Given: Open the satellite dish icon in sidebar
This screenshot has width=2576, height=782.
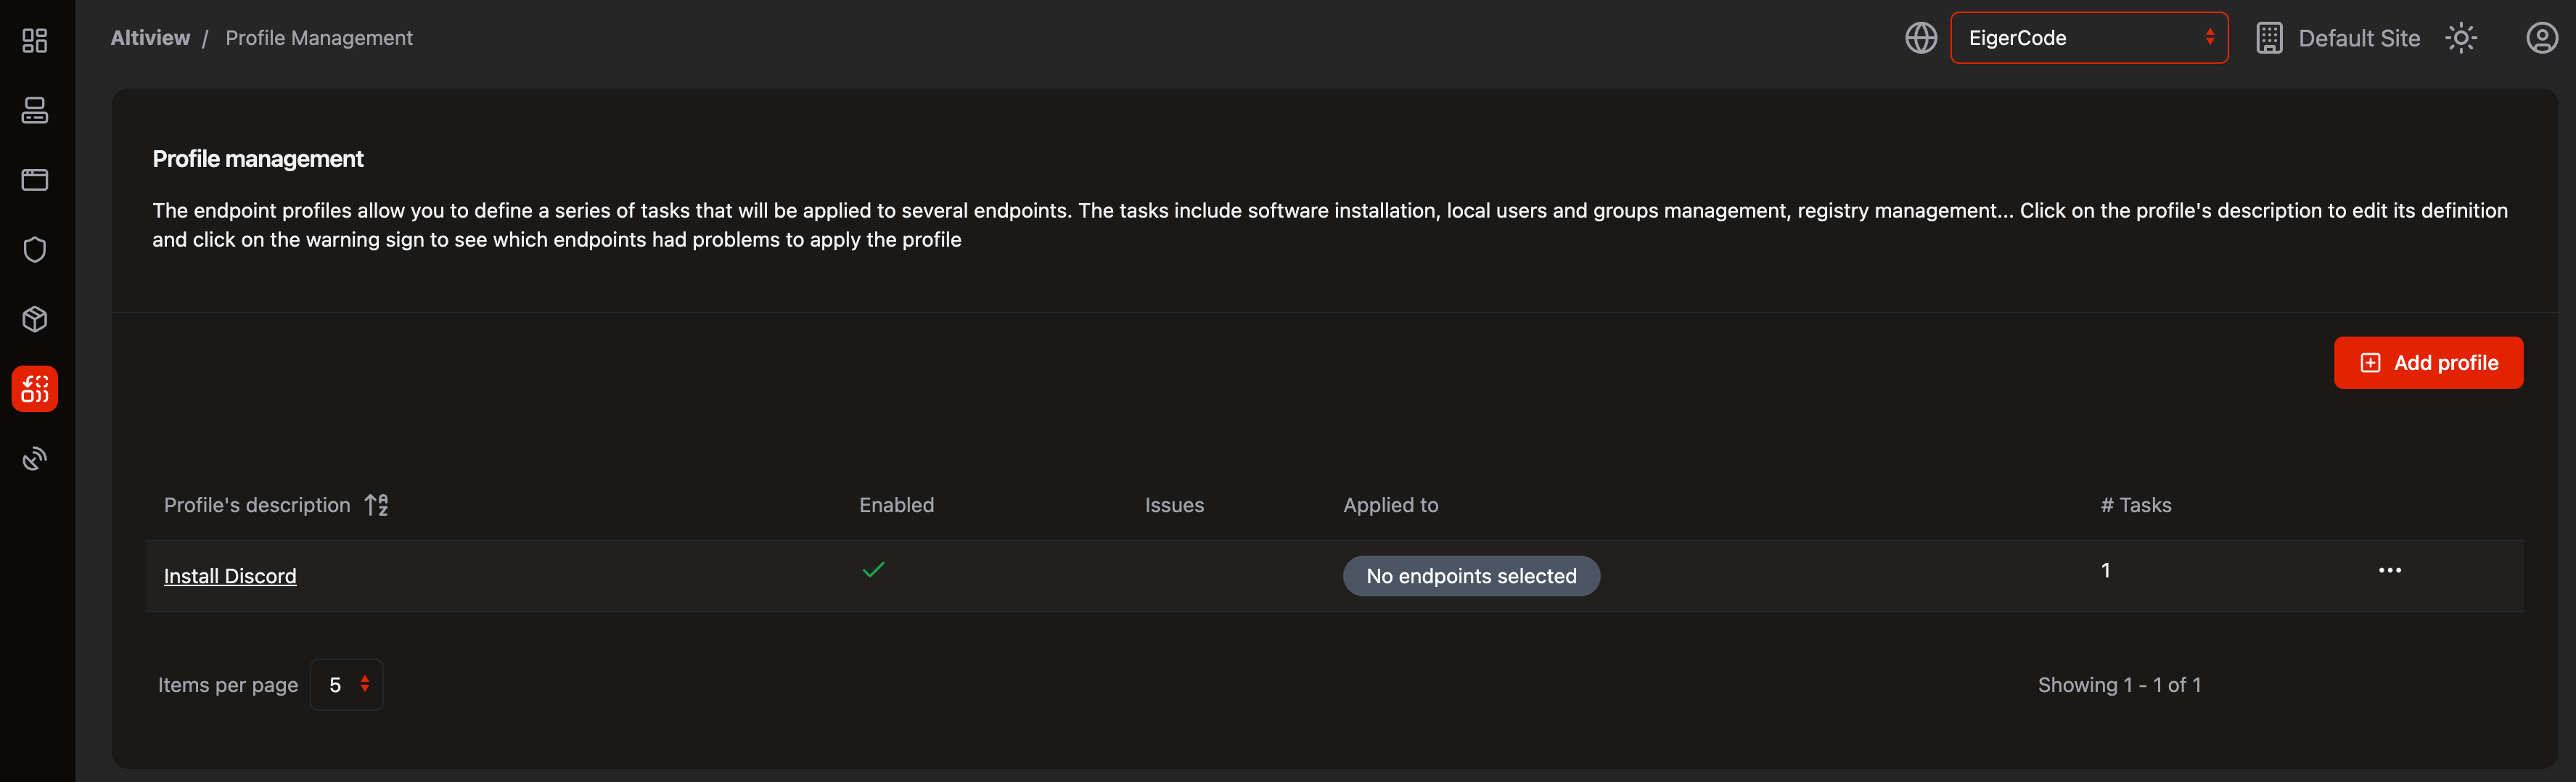Looking at the screenshot, I should (35, 459).
